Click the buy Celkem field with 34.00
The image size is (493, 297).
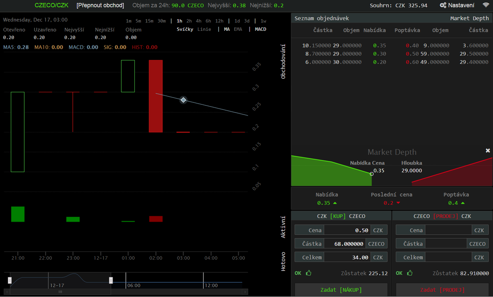click(347, 257)
